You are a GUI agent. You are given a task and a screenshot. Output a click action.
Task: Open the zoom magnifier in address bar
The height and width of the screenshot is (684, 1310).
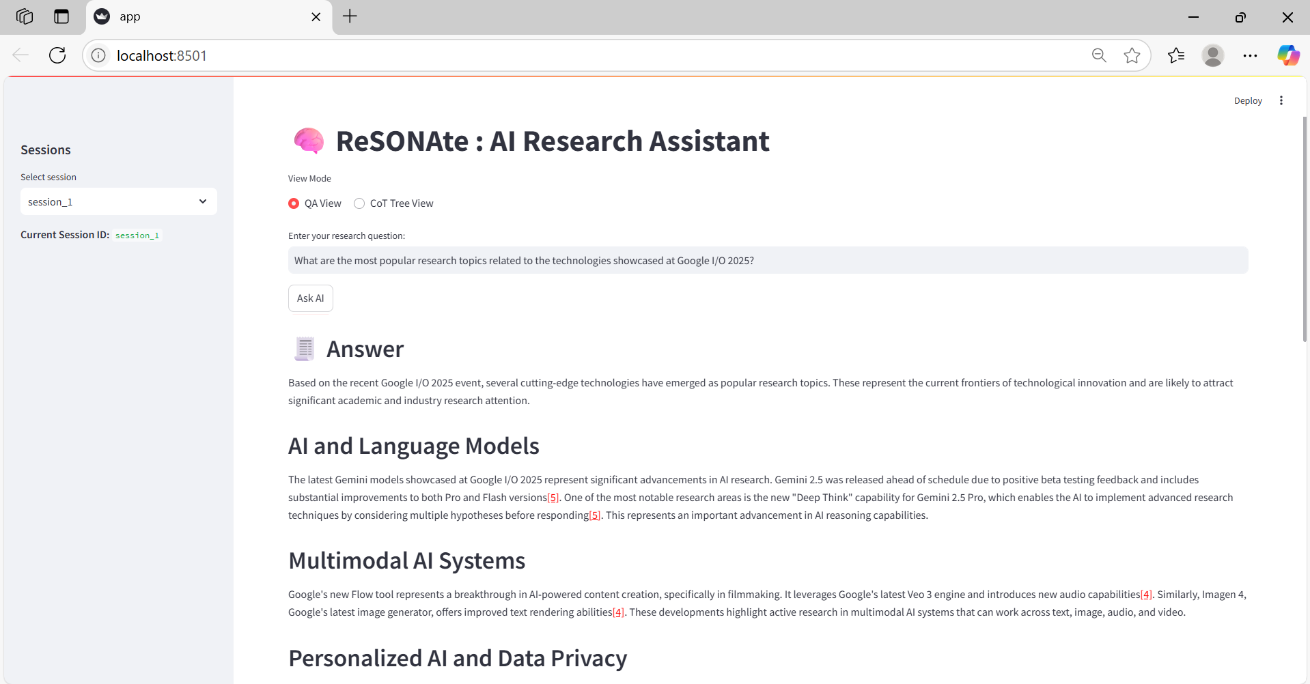coord(1099,55)
